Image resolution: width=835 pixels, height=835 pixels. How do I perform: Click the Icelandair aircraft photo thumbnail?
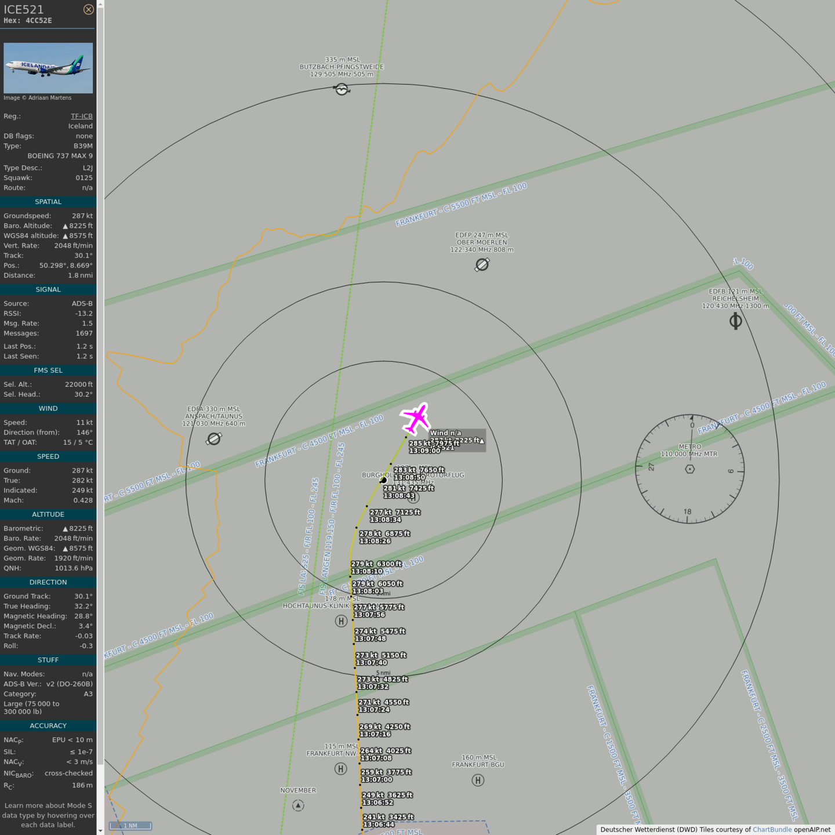click(48, 68)
